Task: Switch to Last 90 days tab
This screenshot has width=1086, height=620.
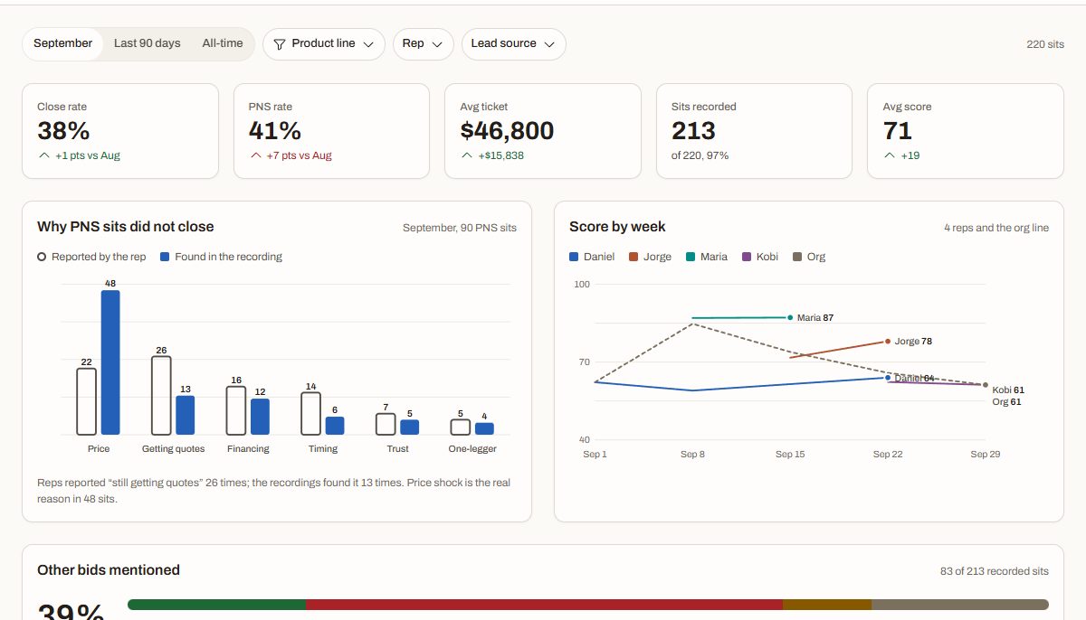Action: pyautogui.click(x=147, y=43)
